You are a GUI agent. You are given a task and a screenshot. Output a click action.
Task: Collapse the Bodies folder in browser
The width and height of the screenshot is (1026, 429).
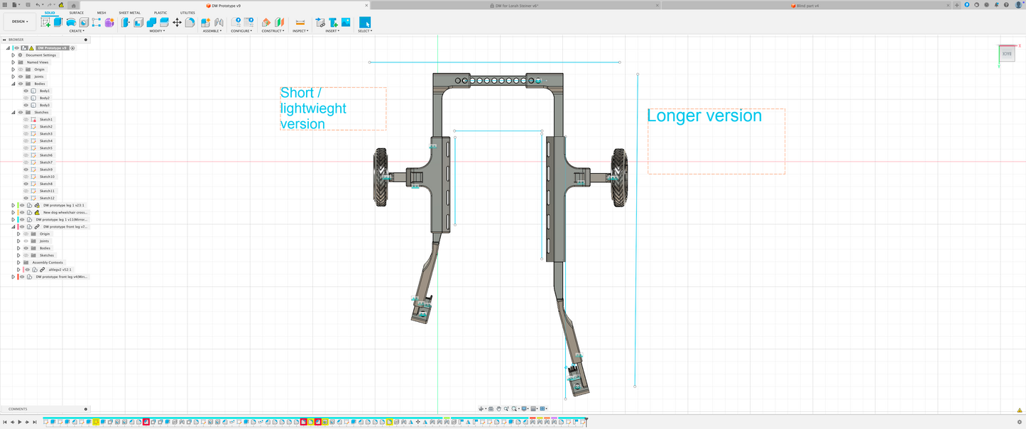(13, 84)
